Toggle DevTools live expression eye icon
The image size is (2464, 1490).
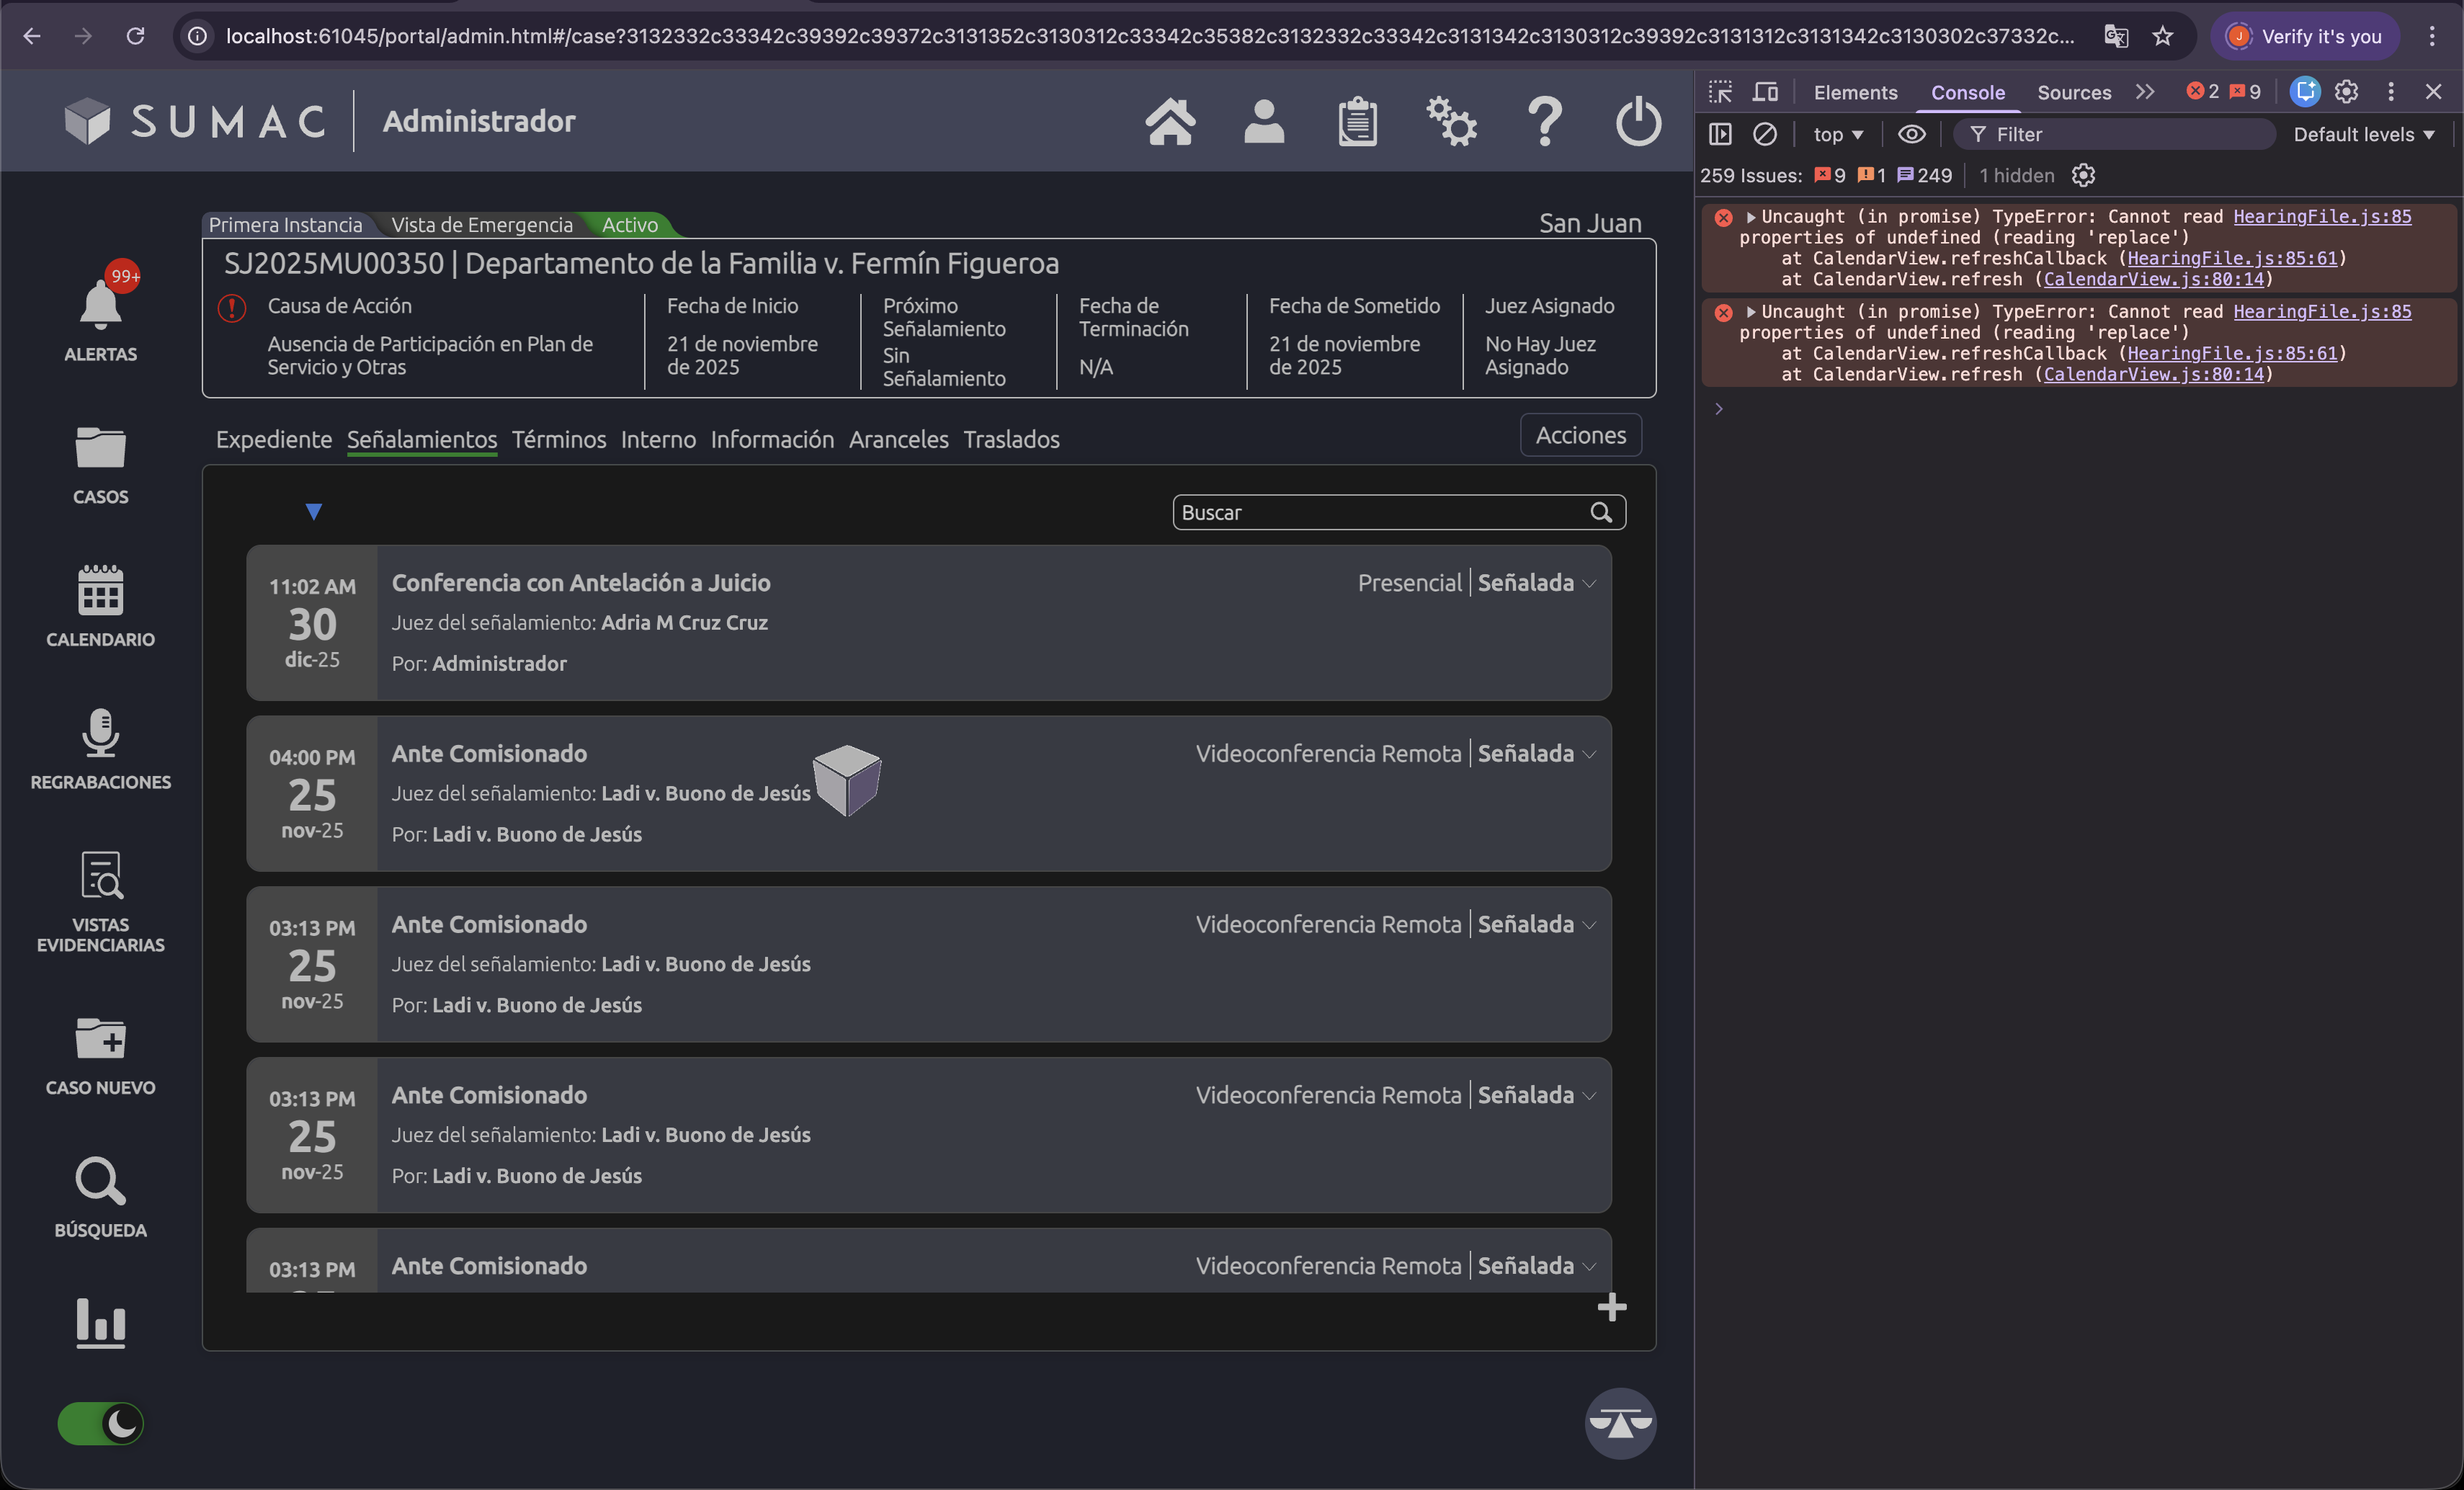[x=1911, y=134]
